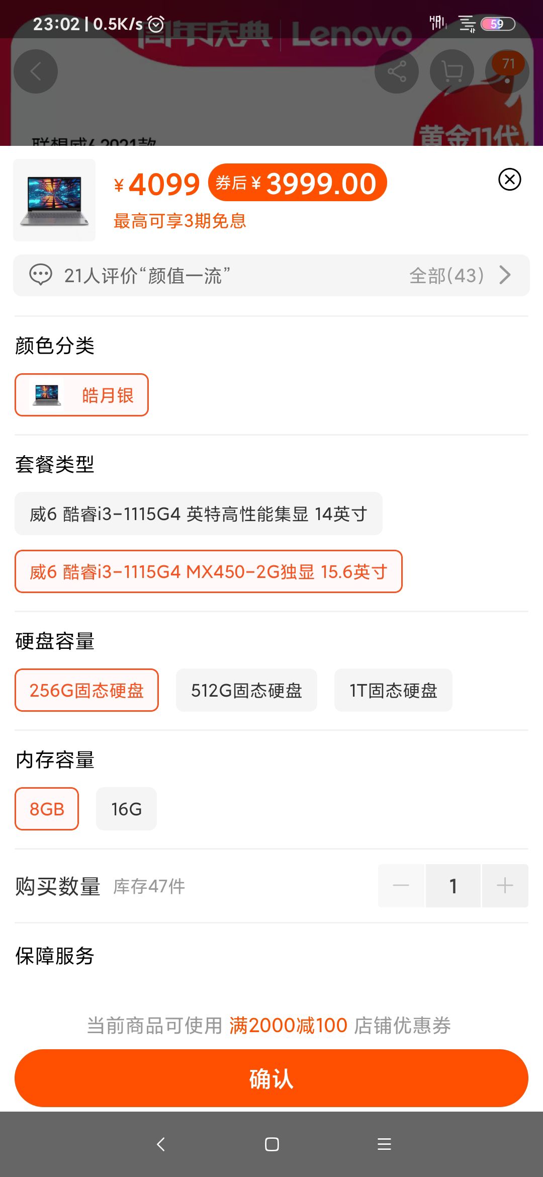The width and height of the screenshot is (543, 1177).
Task: Select 512G固态硬盘 storage option
Action: (246, 690)
